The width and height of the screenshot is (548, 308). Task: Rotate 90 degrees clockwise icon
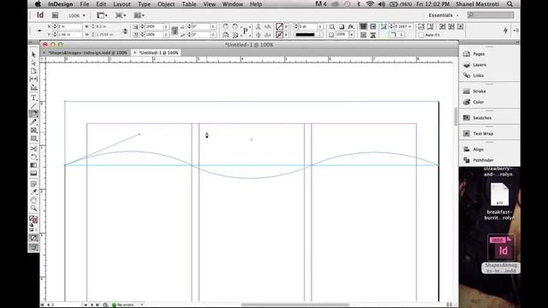[225, 27]
